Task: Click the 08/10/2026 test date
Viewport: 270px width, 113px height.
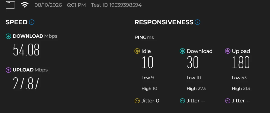Action: click(x=48, y=5)
